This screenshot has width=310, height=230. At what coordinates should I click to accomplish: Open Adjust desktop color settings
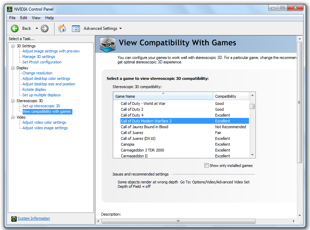pos(46,78)
